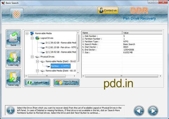Click the blue info icon

tap(10, 110)
